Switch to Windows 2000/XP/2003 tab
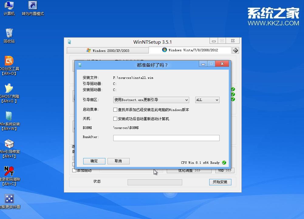 [108, 50]
